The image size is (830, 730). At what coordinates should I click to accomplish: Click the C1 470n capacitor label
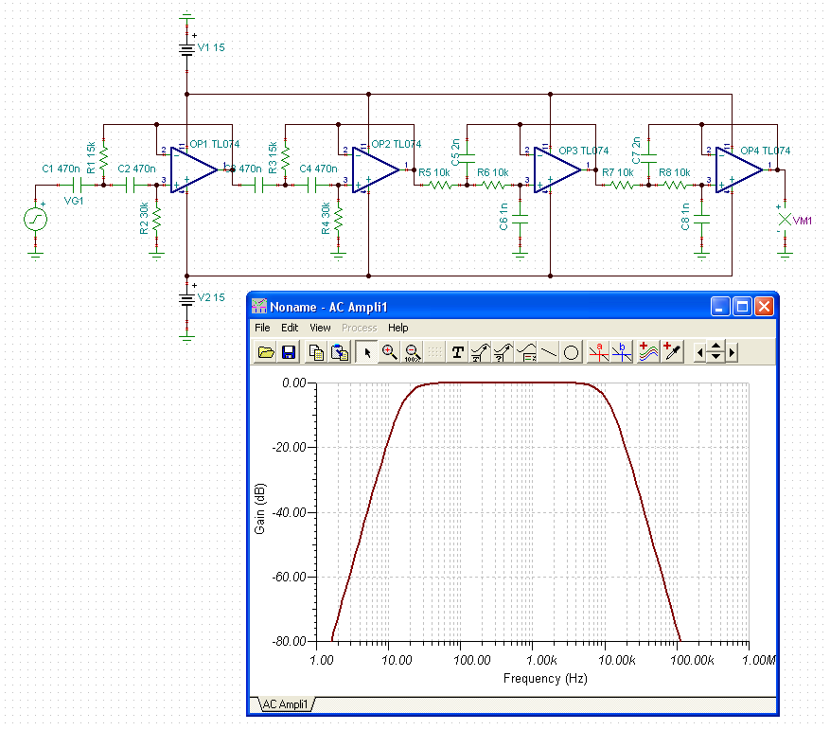tap(61, 169)
